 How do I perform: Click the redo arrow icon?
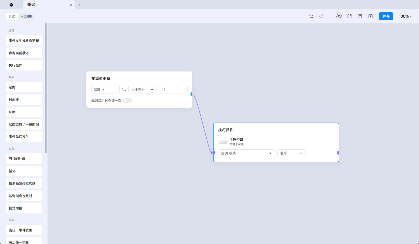[321, 16]
